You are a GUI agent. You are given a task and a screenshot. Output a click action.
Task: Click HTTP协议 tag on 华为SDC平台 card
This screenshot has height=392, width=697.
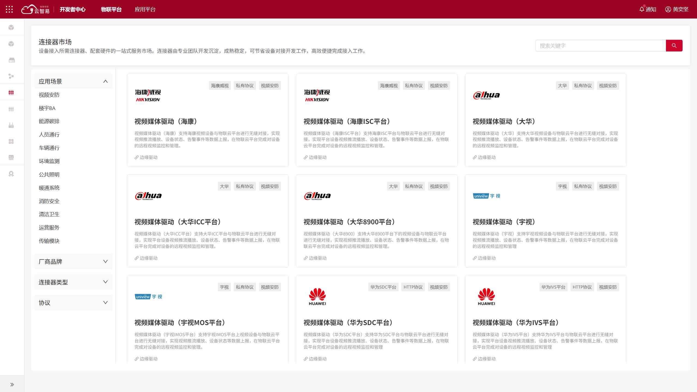[413, 287]
